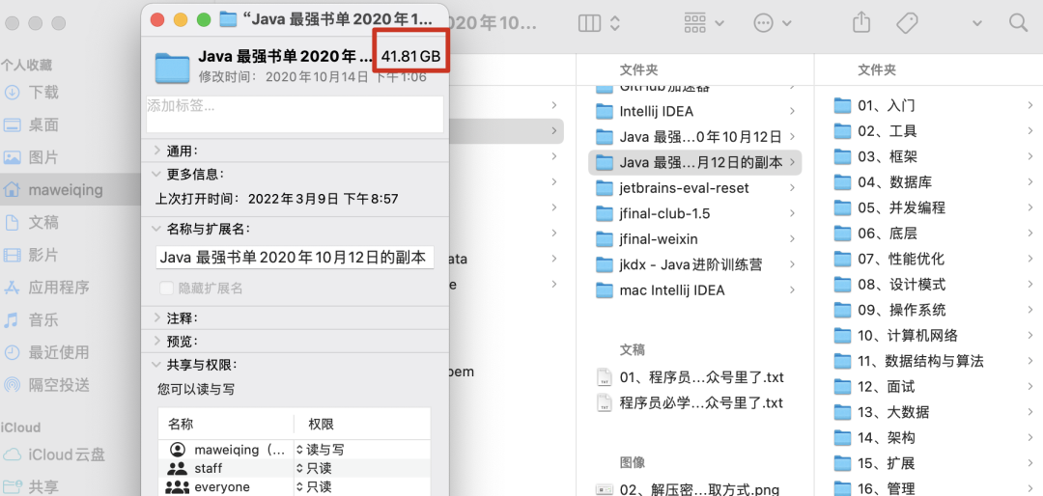Toggle the 隐藏扩展名 checkbox
The height and width of the screenshot is (496, 1043).
tap(166, 289)
